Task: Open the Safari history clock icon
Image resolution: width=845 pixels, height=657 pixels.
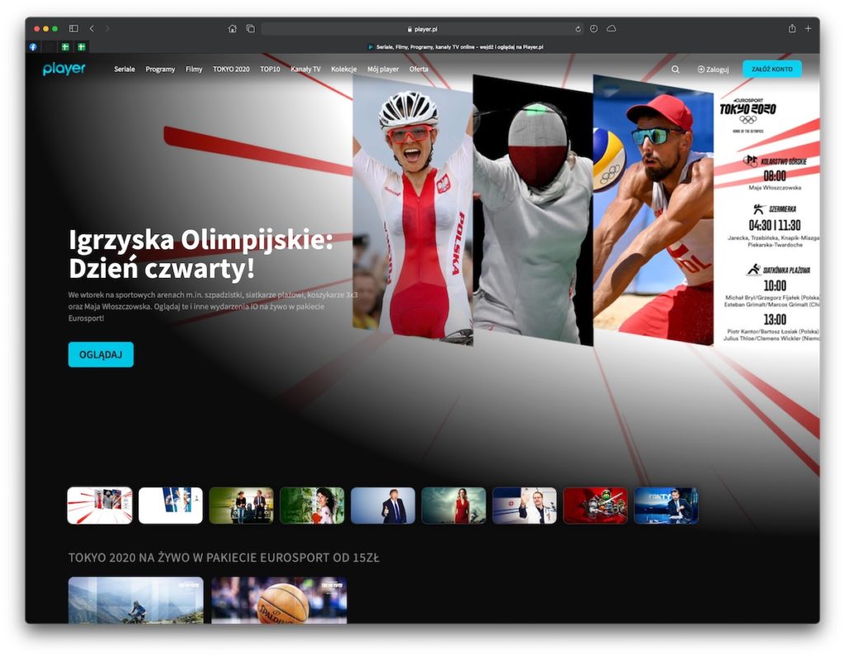Action: pos(593,29)
